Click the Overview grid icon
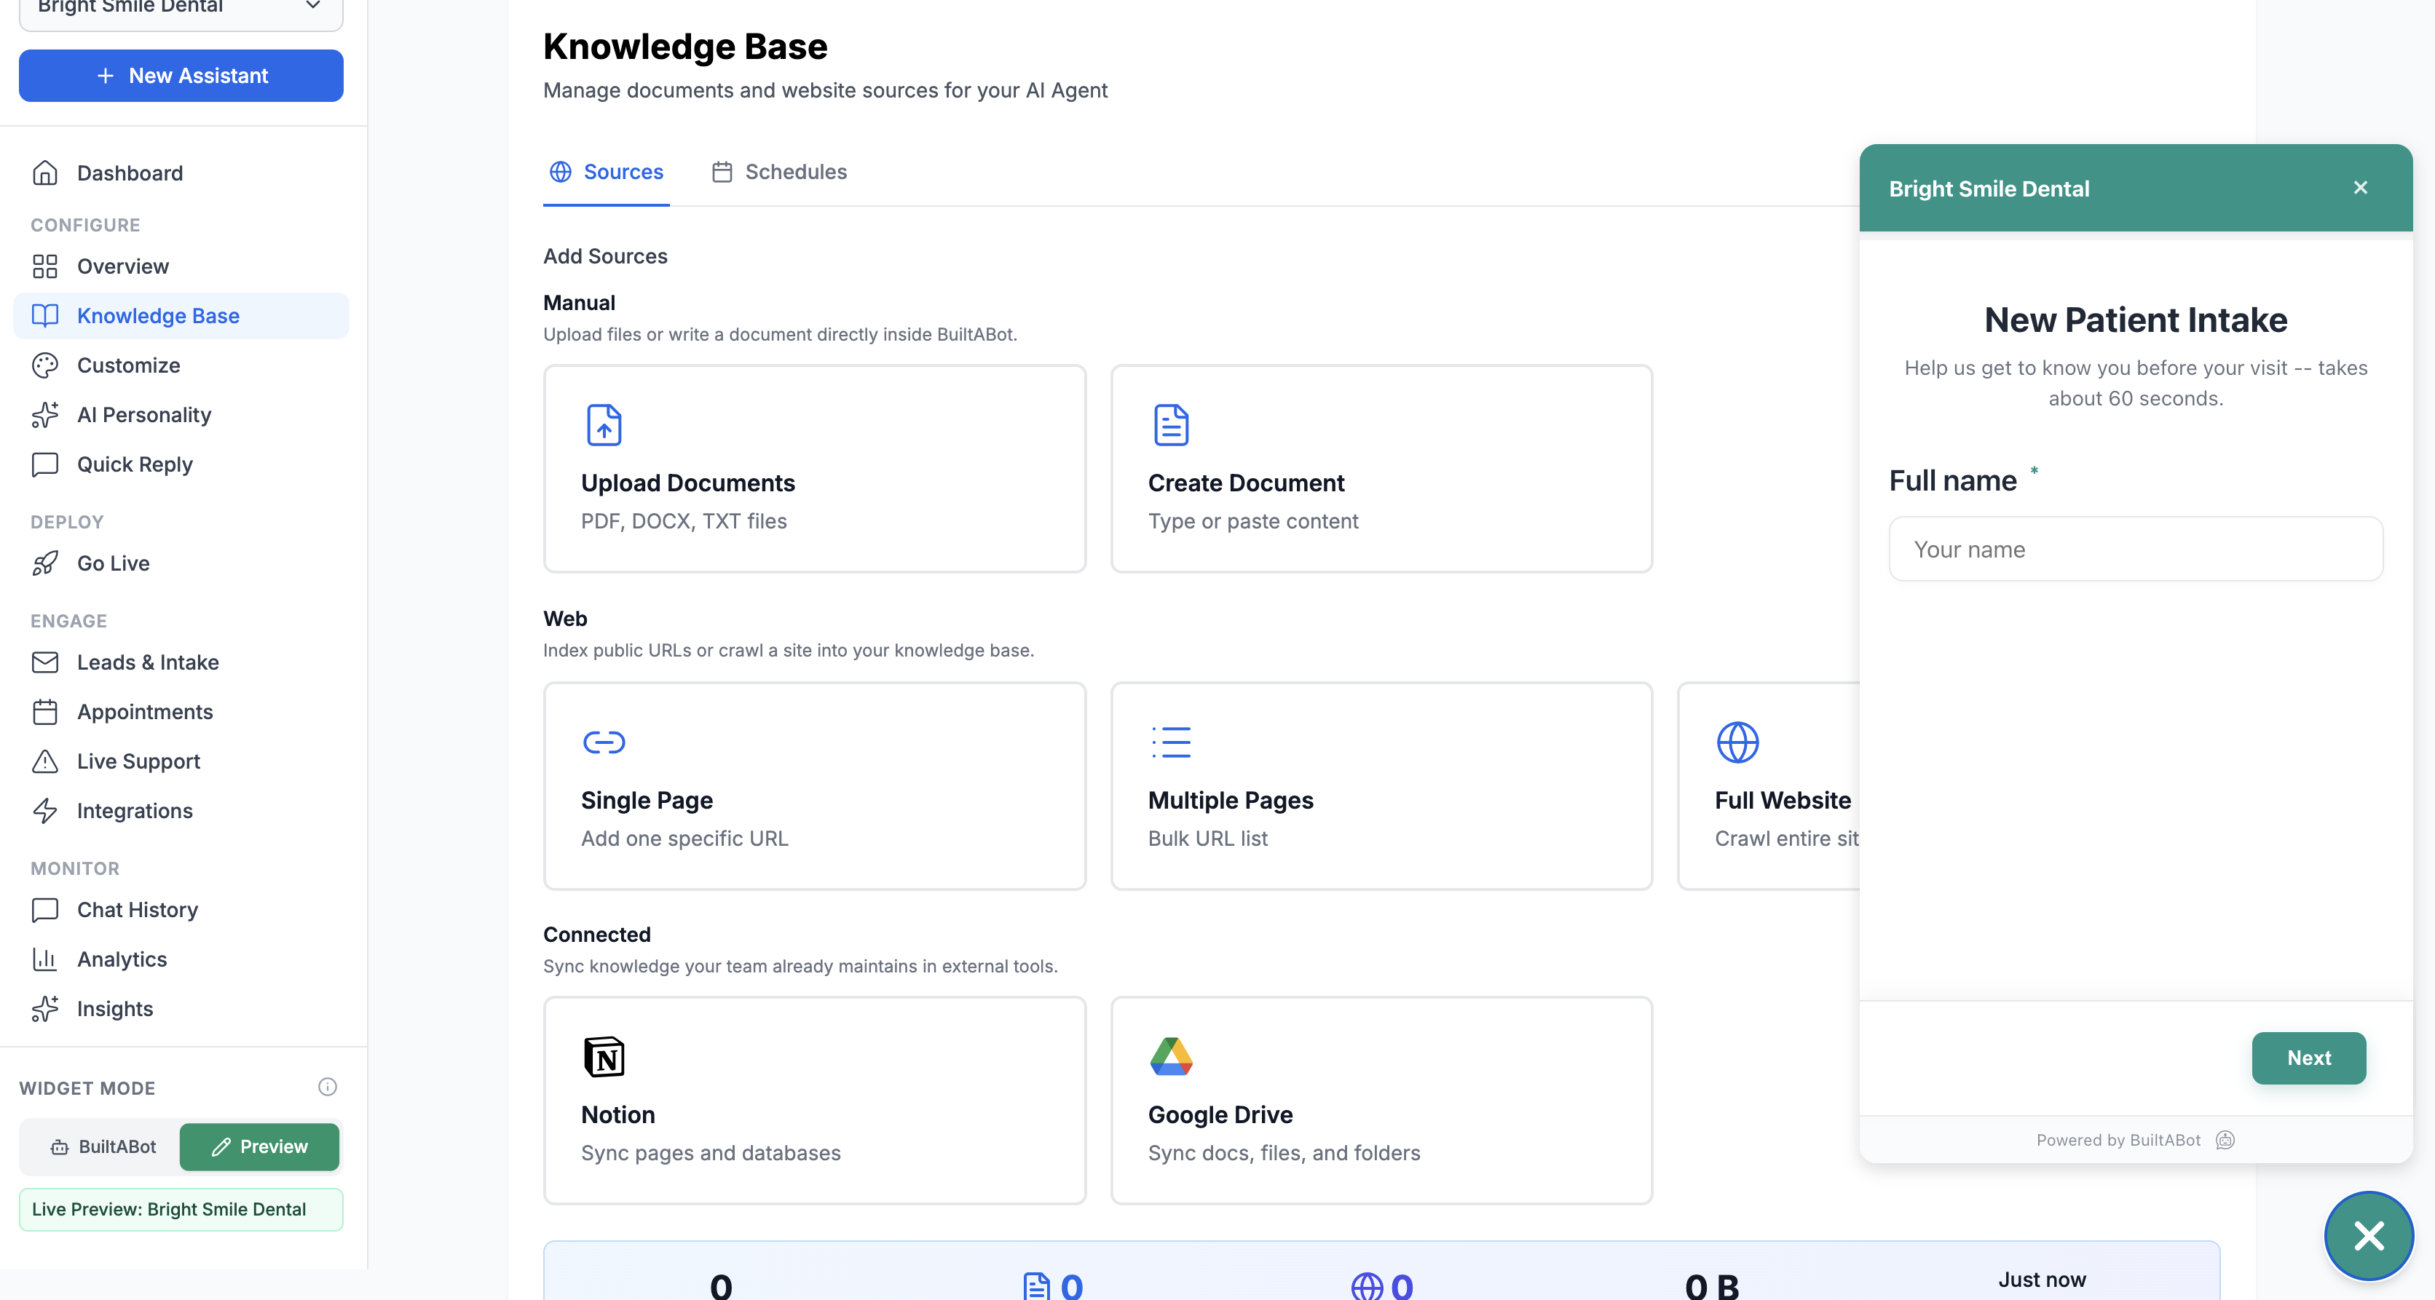 (44, 266)
